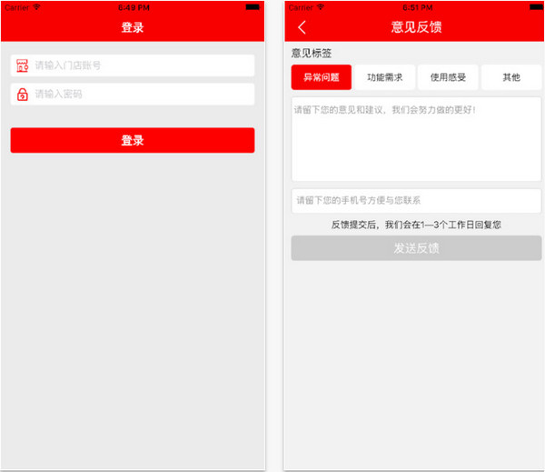Click the Wi-Fi icon on the feedback screen status bar
The width and height of the screenshot is (545, 472).
click(321, 7)
